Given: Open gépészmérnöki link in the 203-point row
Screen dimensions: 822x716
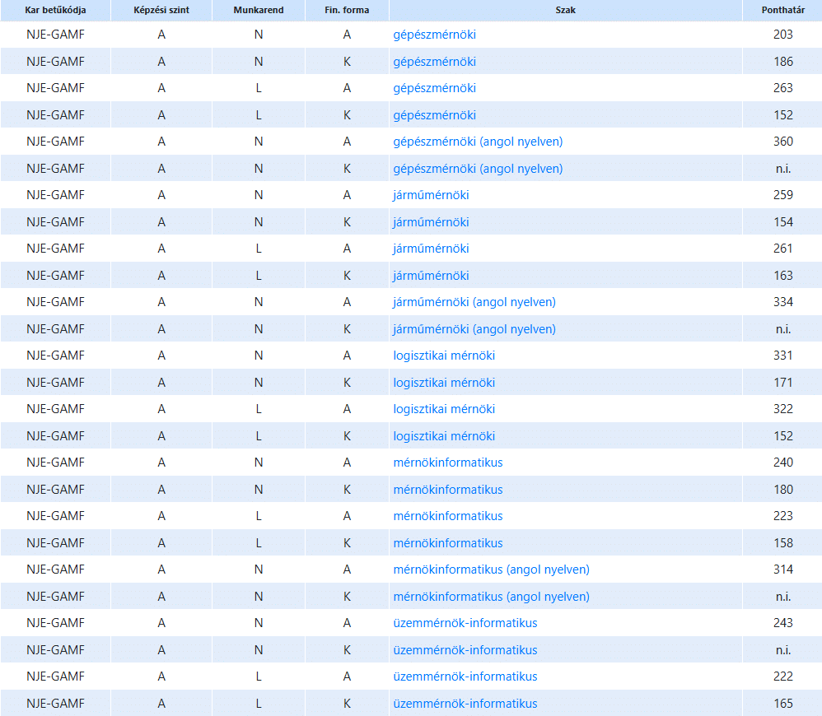Looking at the screenshot, I should tap(434, 35).
